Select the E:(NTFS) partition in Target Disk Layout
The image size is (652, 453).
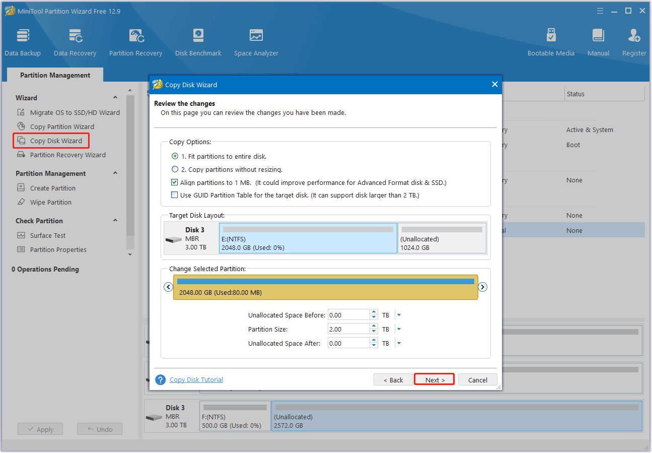click(308, 238)
